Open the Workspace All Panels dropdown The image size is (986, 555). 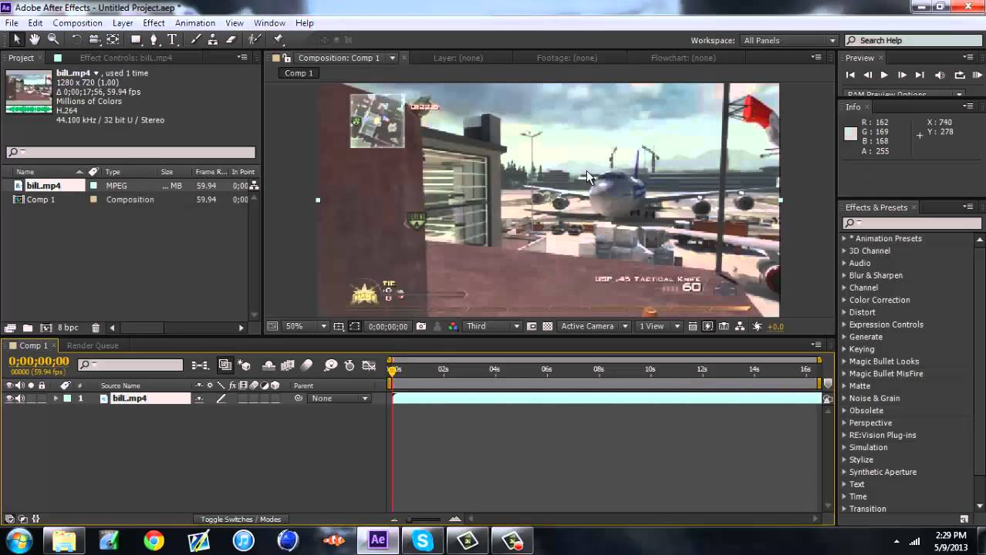(789, 40)
